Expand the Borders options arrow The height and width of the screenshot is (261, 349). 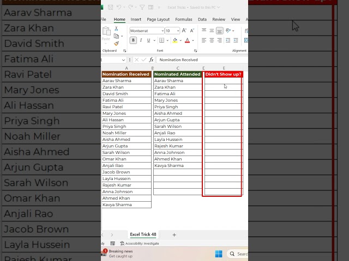tap(167, 40)
